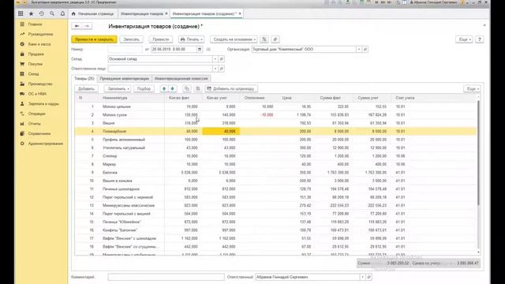Expand the Склад dropdown arrow
The image size is (505, 284).
(x=215, y=59)
